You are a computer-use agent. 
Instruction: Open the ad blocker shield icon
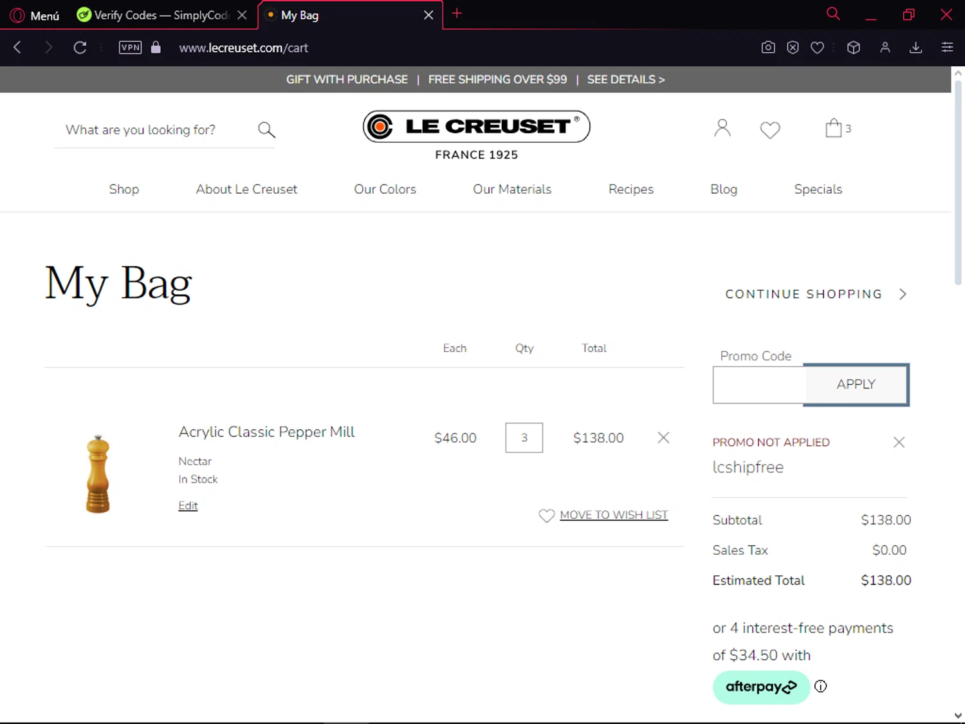[x=793, y=47]
